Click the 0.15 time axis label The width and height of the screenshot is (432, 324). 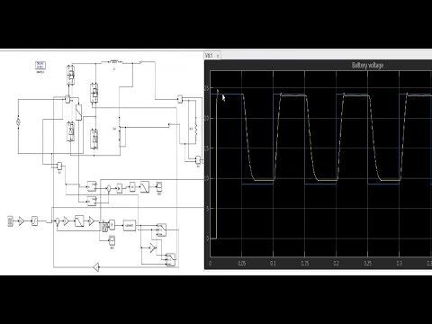tap(305, 264)
